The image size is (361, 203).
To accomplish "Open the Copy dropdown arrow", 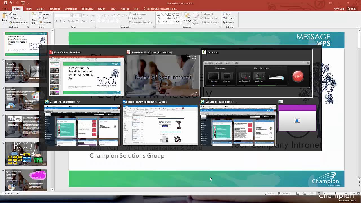I will [20, 18].
